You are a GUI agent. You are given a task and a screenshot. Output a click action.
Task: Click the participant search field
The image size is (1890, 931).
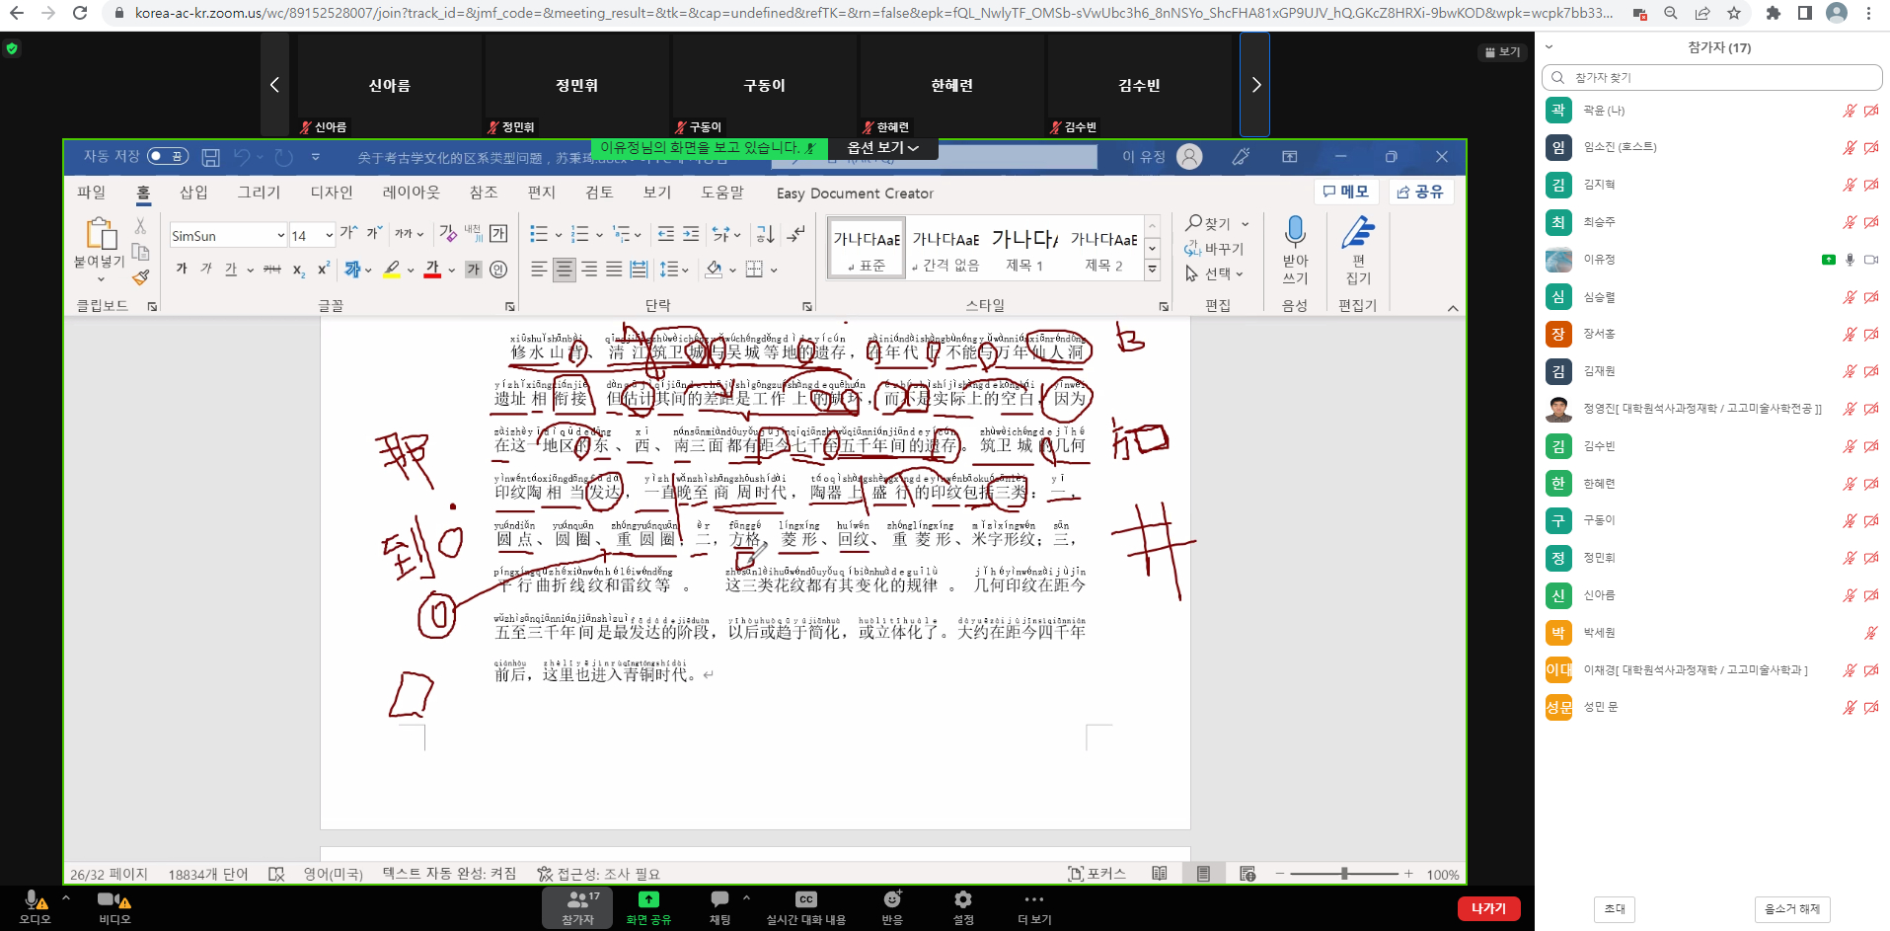click(x=1711, y=78)
